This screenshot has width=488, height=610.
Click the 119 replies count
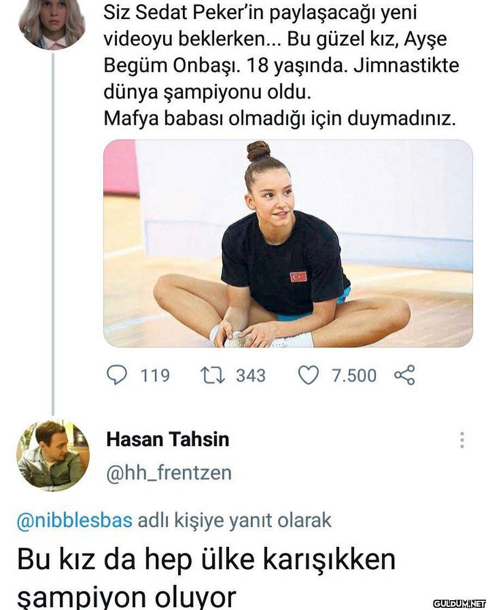[155, 375]
